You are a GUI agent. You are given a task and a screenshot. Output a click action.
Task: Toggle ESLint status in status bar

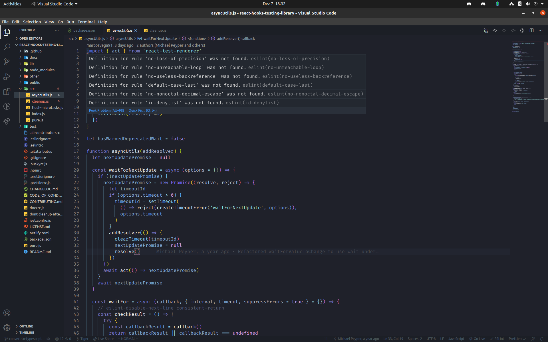497,339
